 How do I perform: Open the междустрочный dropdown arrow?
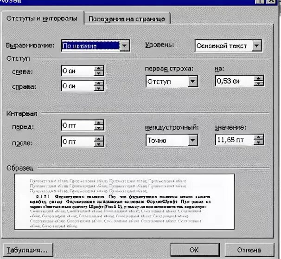pos(193,140)
